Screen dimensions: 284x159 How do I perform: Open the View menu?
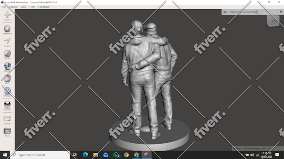(23, 7)
